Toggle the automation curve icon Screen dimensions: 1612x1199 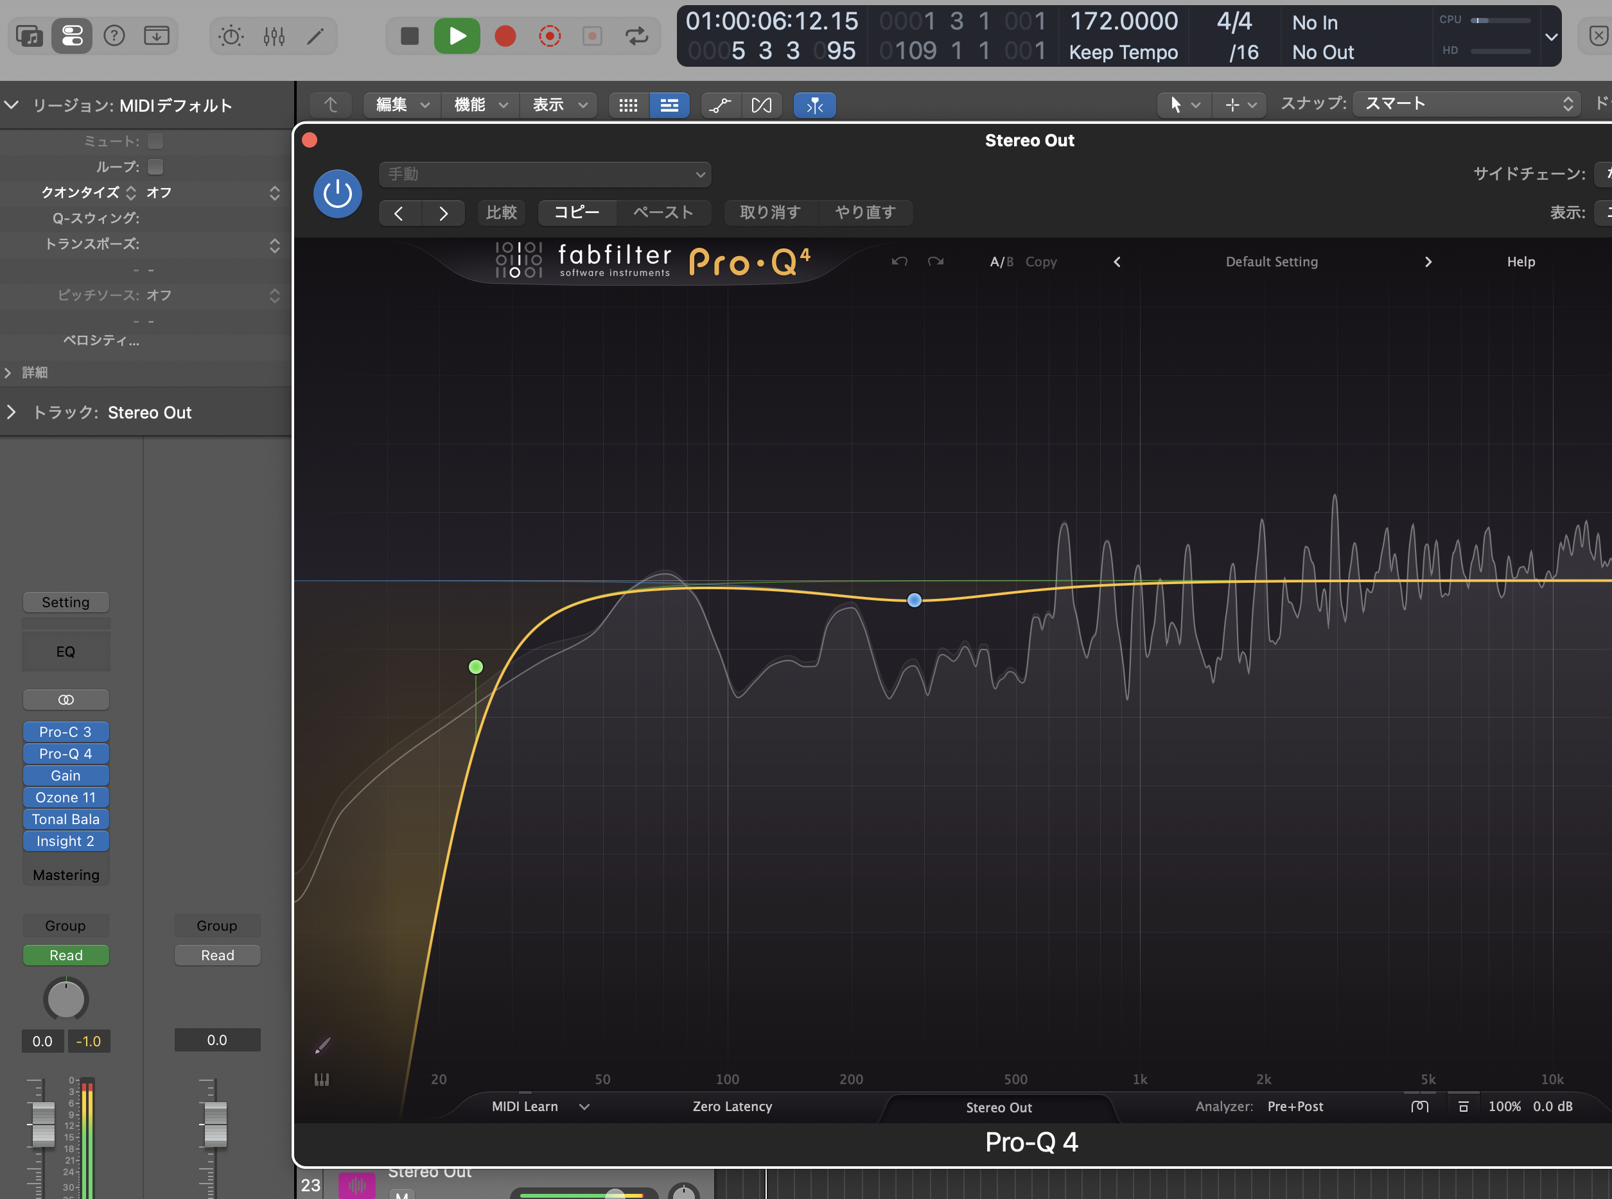coord(721,105)
